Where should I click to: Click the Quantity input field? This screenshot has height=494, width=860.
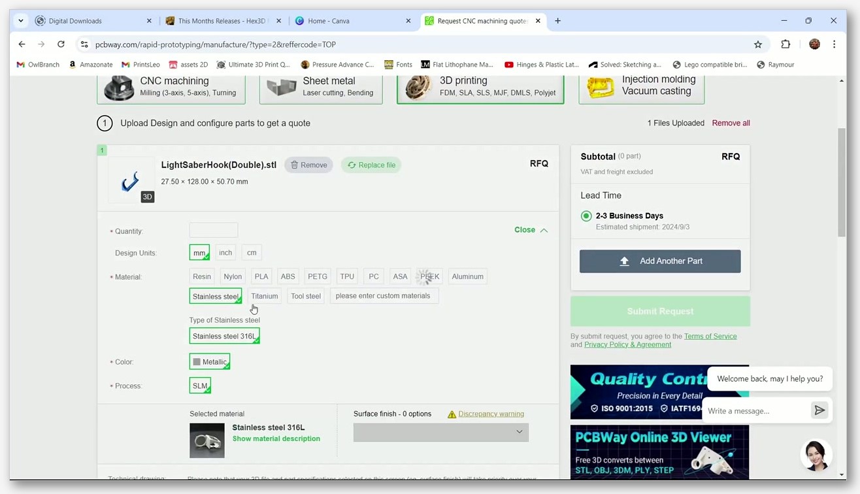pos(214,230)
